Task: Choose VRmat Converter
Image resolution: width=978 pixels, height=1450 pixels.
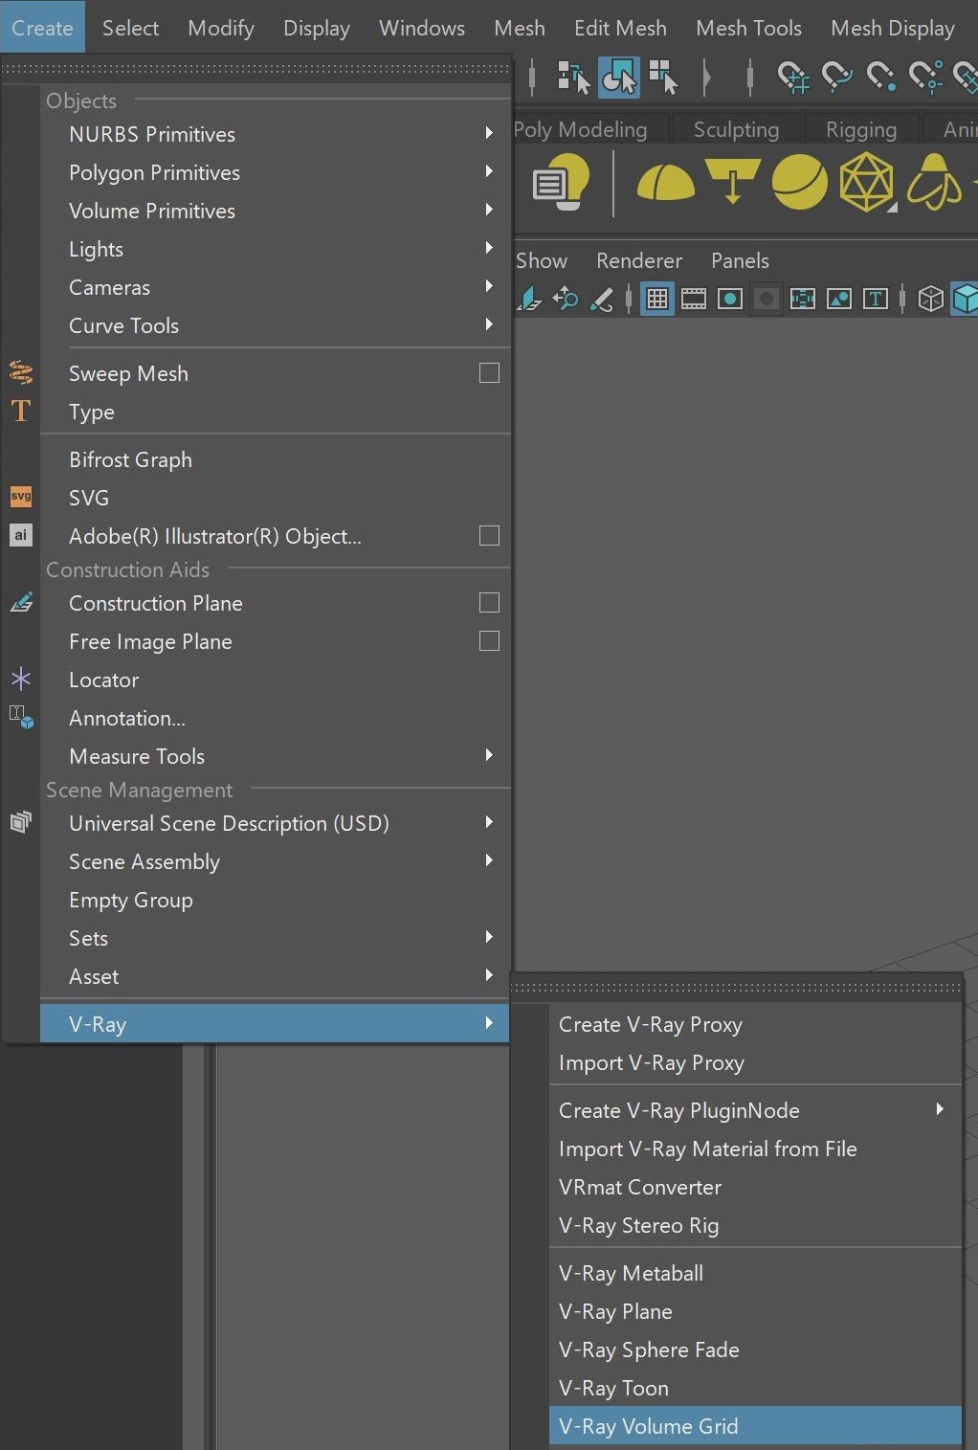Action: pyautogui.click(x=755, y=1187)
